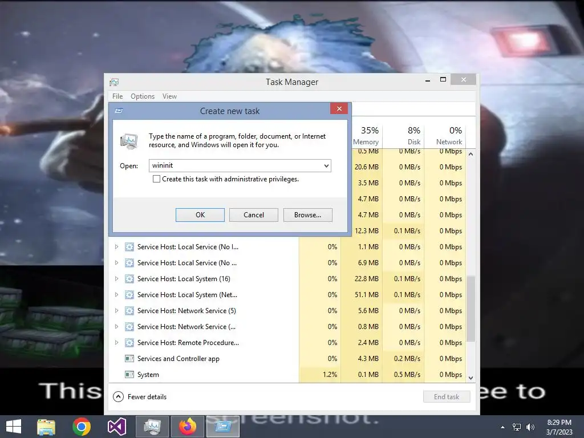Click the scrollbar down arrow
Screen dimensions: 584x438
(471, 378)
